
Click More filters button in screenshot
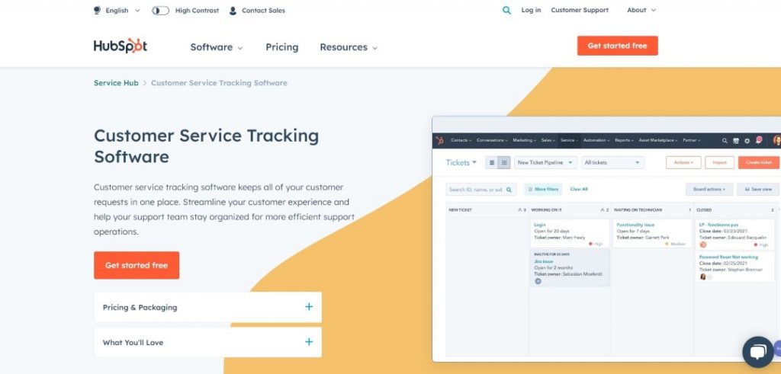click(x=543, y=190)
